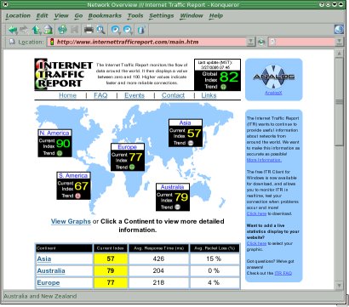
Task: Reload the page with the refresh icon
Action: pos(62,30)
